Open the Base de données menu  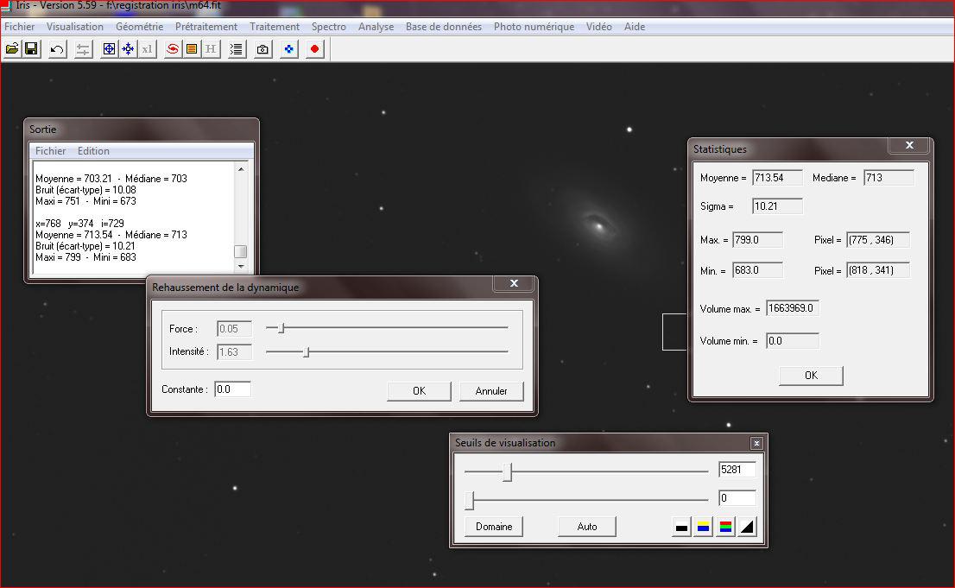[x=444, y=27]
